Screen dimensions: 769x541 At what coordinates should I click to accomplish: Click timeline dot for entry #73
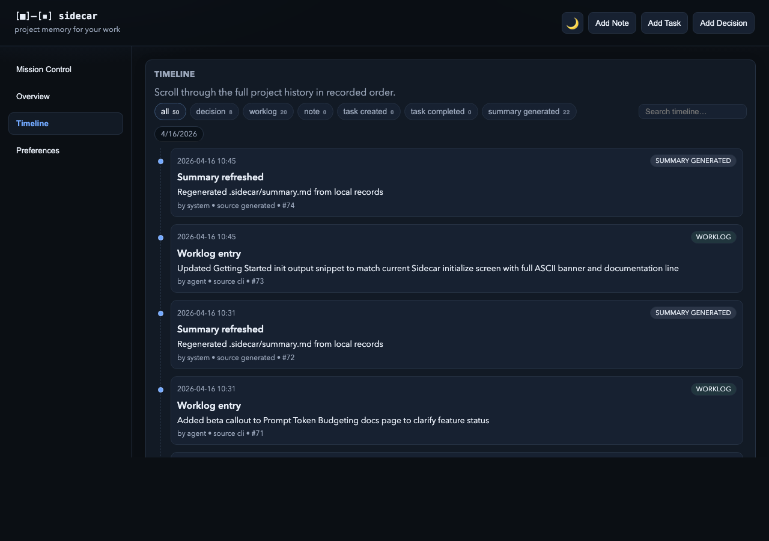click(x=160, y=238)
